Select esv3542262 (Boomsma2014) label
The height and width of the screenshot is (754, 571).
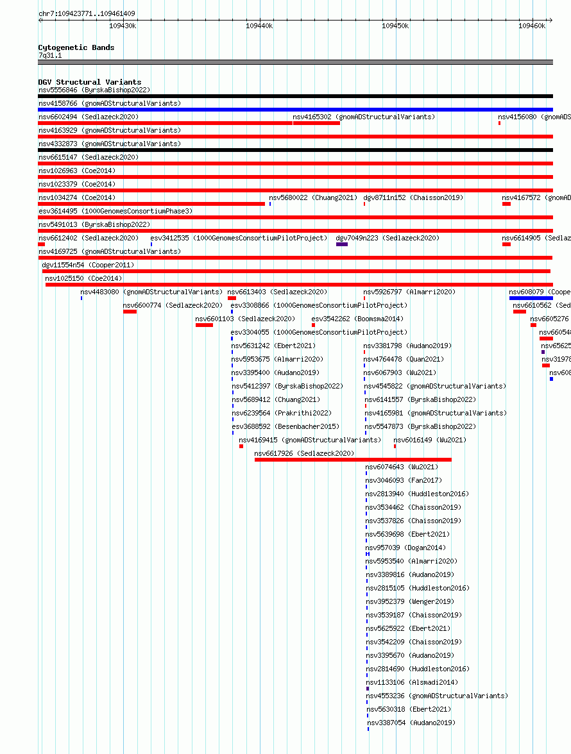coord(357,319)
